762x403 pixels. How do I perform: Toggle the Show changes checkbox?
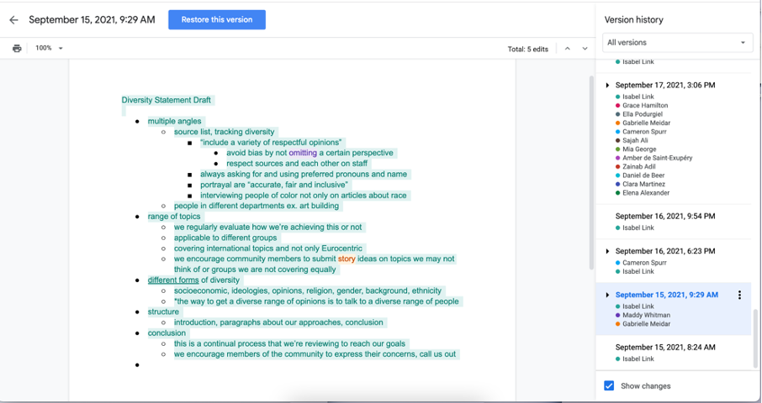pos(609,386)
